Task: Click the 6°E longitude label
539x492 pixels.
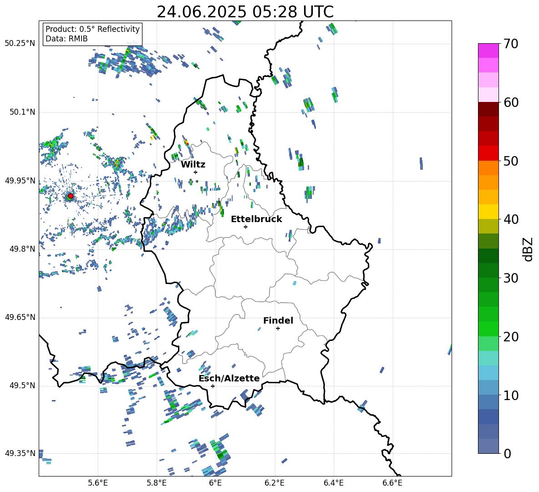Action: [215, 483]
